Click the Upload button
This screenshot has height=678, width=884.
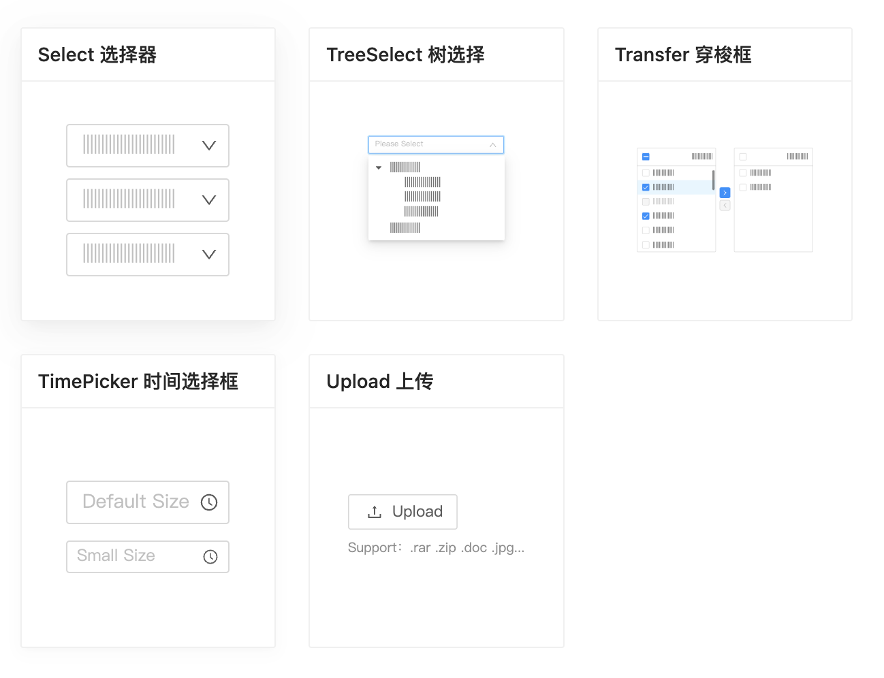[x=402, y=512]
